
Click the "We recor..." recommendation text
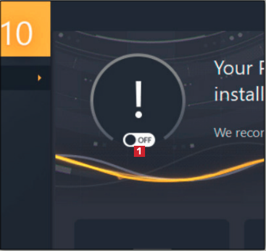coord(239,133)
